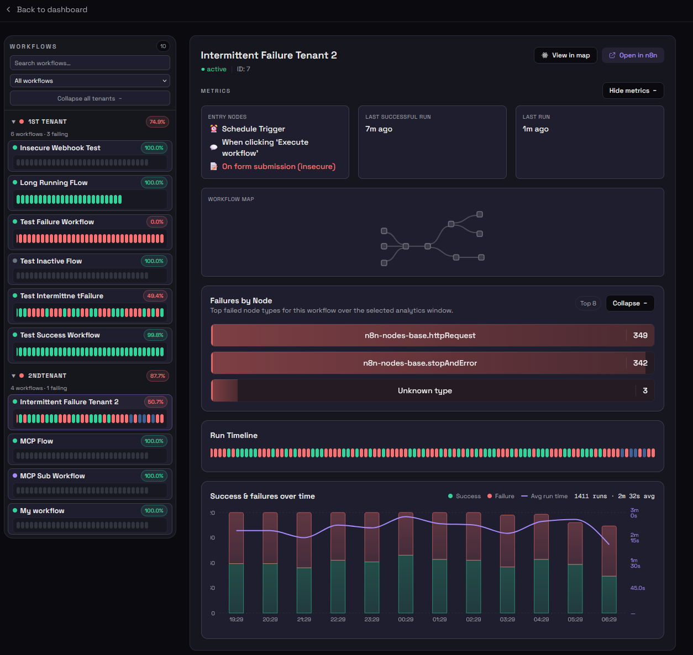
Task: Click the 7m ago last successful run value
Action: [379, 129]
